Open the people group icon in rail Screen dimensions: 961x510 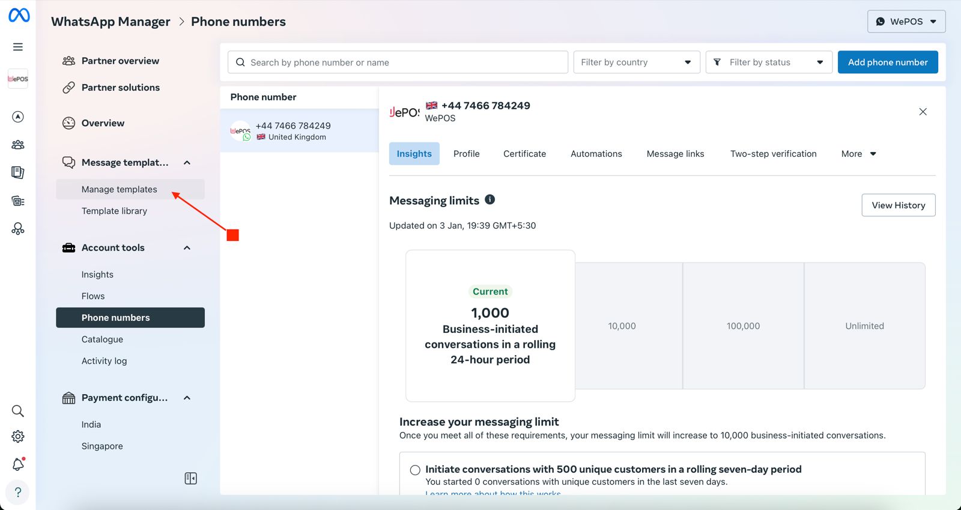(18, 145)
